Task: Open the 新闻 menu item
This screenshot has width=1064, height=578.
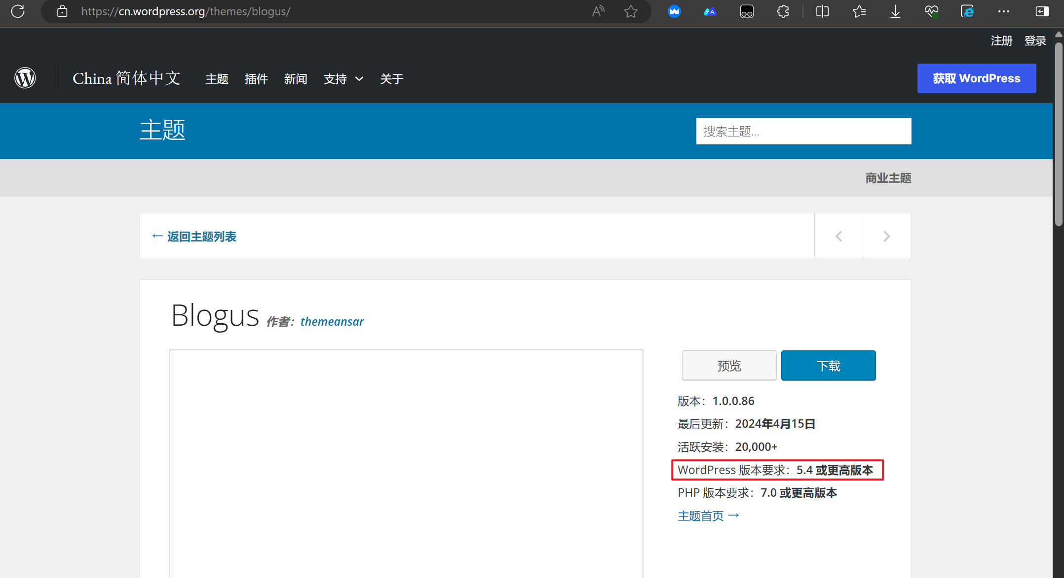Action: point(296,79)
